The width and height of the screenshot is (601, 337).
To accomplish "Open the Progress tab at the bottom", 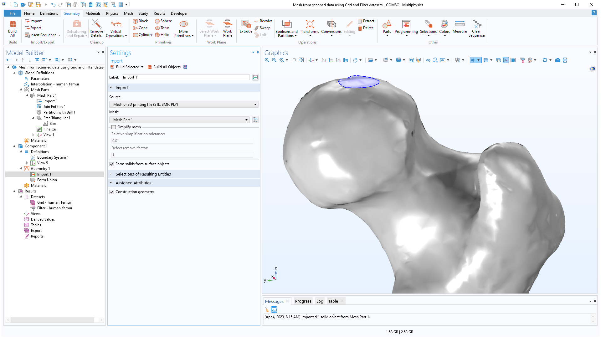I will click(303, 301).
